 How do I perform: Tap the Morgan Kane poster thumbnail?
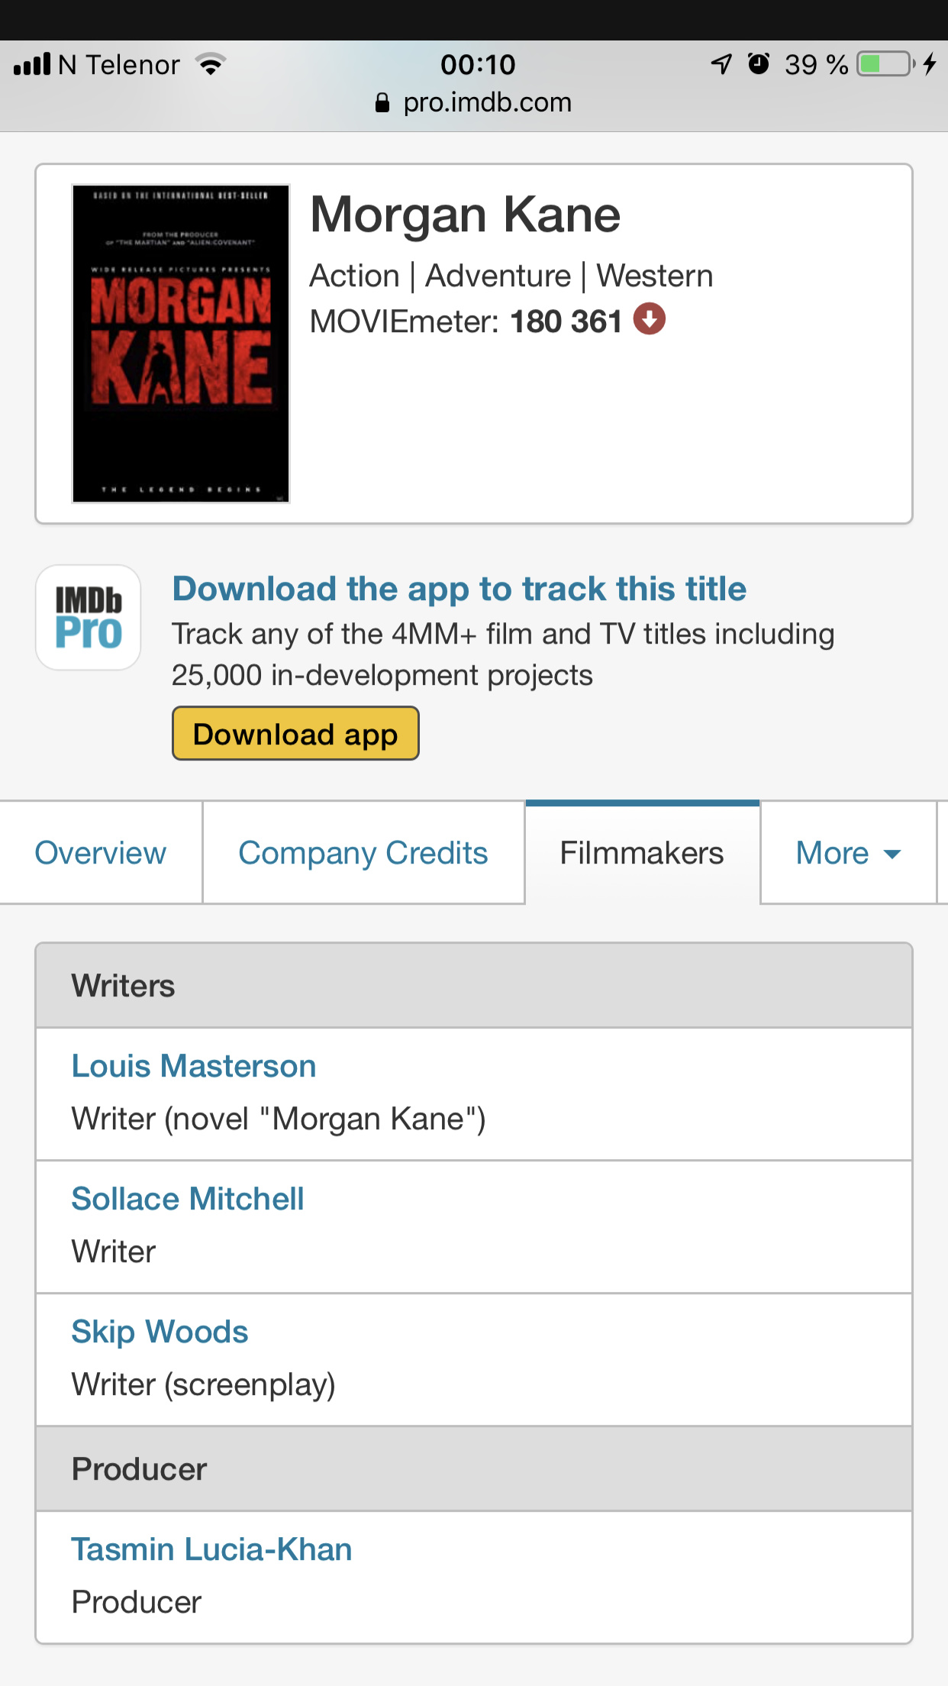point(181,344)
